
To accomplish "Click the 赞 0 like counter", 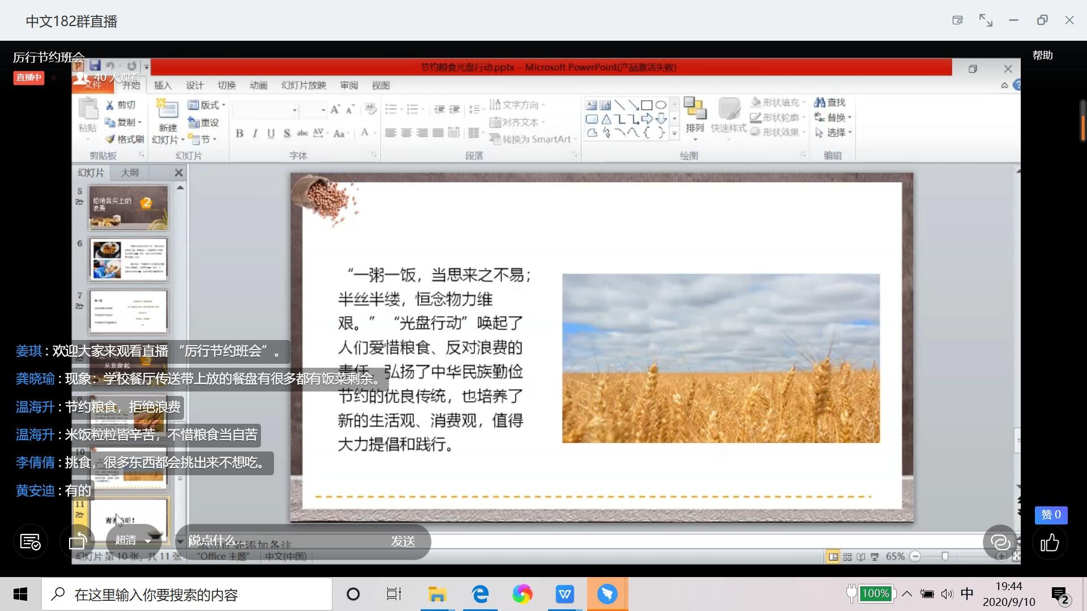I will pos(1051,515).
